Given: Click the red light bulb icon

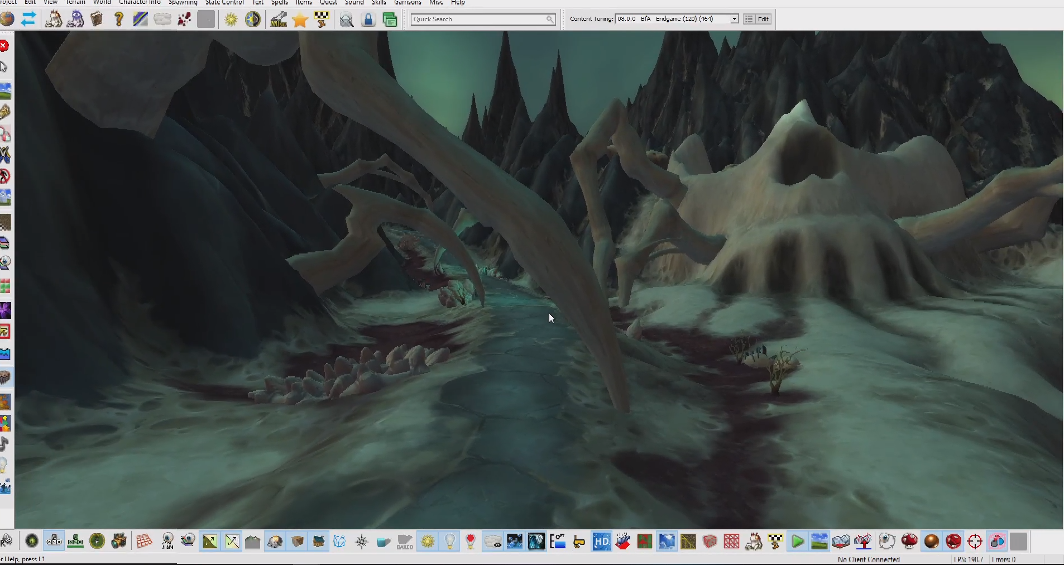Looking at the screenshot, I should pyautogui.click(x=471, y=541).
